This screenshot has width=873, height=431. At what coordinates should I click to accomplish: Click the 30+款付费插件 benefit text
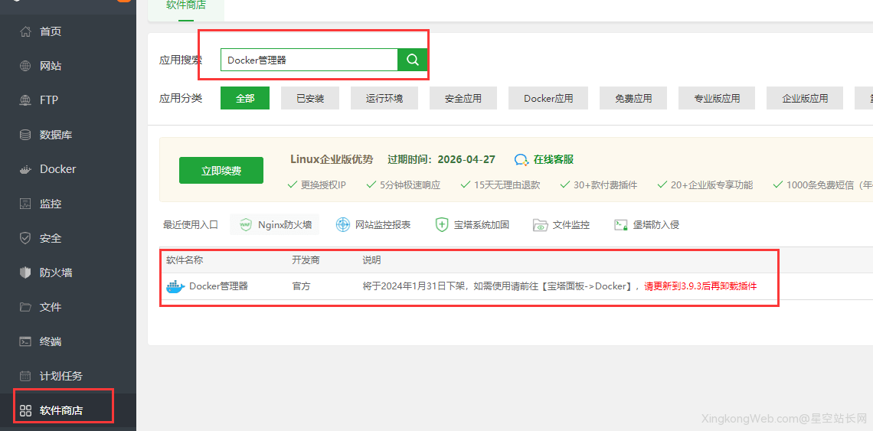[605, 184]
